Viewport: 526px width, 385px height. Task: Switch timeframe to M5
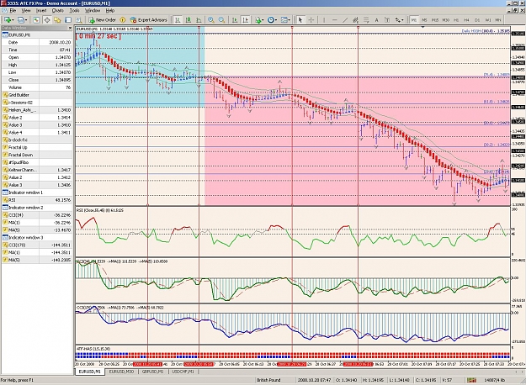[424, 20]
